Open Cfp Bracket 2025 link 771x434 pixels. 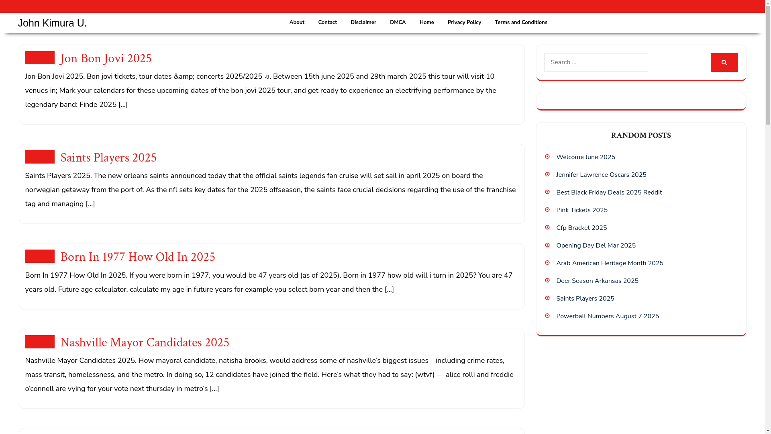pyautogui.click(x=581, y=228)
